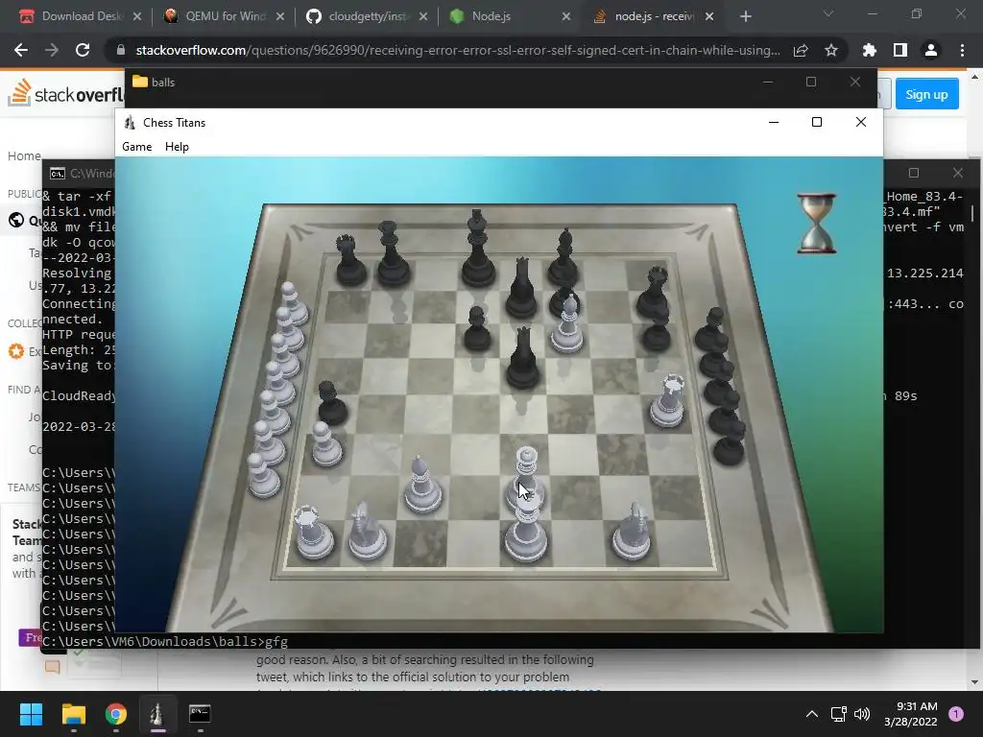Click the black rook in the top-left corner
Viewport: 983px width, 737px height.
click(349, 261)
